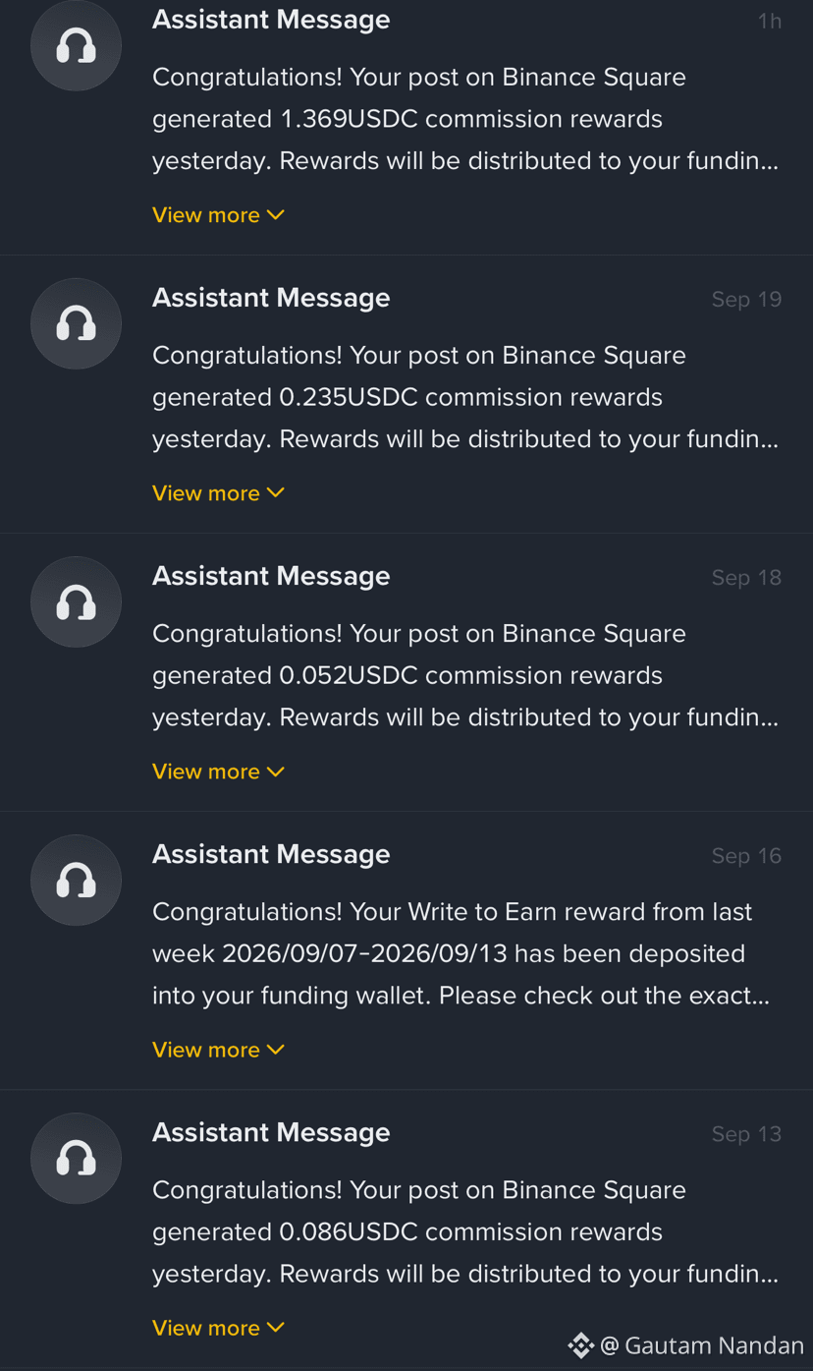Tap the headset avatar of the 1h message

point(76,45)
